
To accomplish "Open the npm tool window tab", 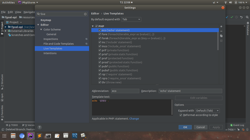I will (2, 97).
